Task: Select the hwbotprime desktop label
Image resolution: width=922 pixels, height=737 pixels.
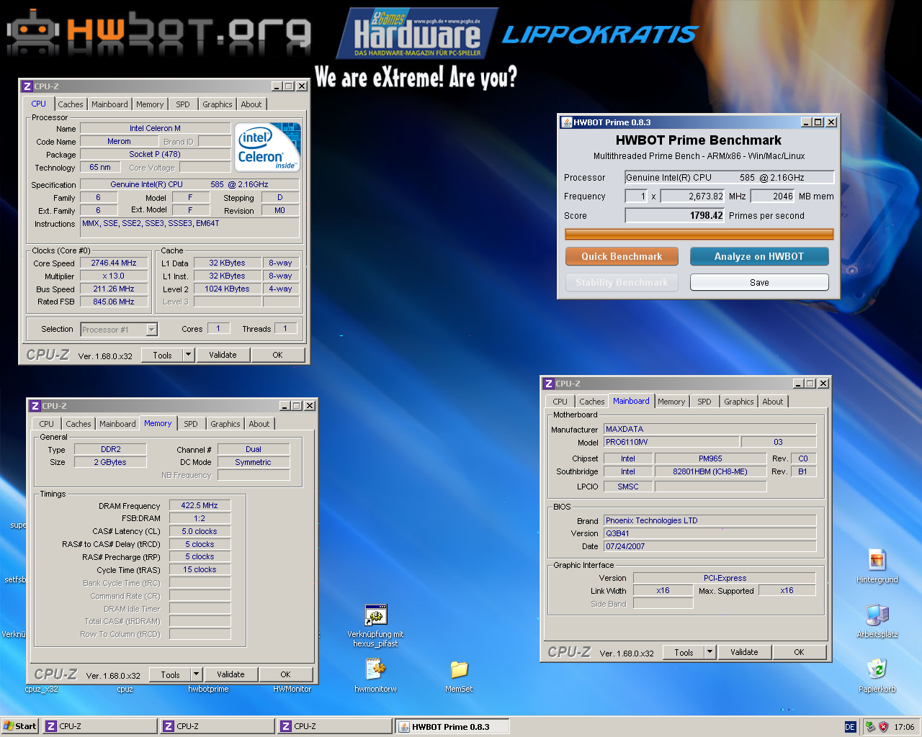Action: point(208,689)
